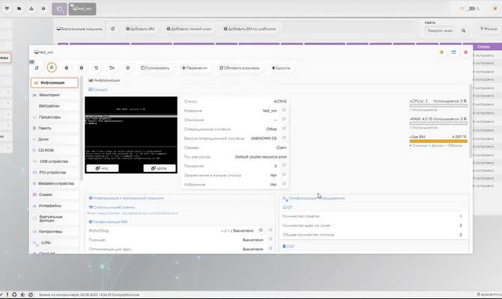Edit the Планшет setting icon

click(x=270, y=239)
